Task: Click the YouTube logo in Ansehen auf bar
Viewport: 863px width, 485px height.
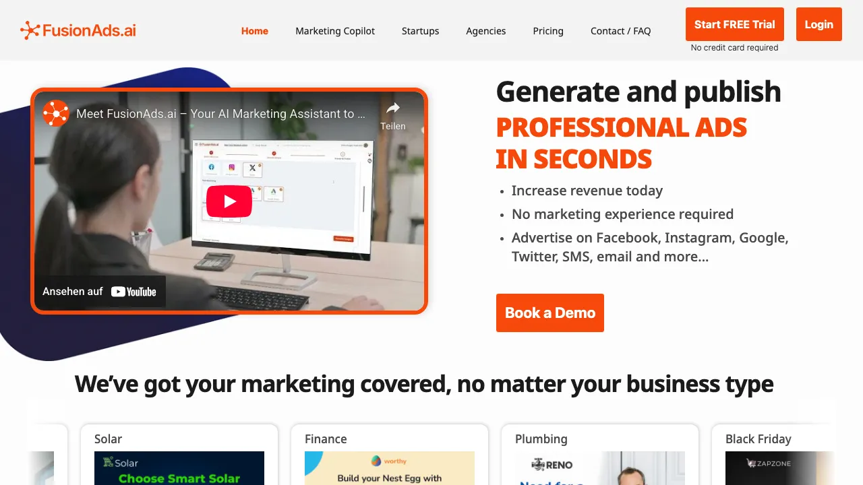Action: [133, 292]
